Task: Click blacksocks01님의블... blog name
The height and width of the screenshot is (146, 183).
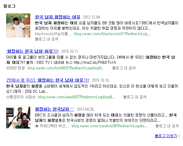Action: coord(53,34)
